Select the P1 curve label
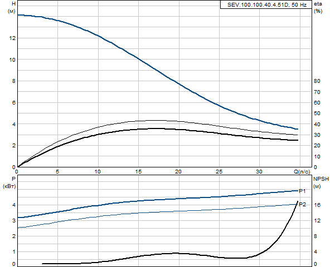Screen dimensions: 330x267 pyautogui.click(x=303, y=191)
